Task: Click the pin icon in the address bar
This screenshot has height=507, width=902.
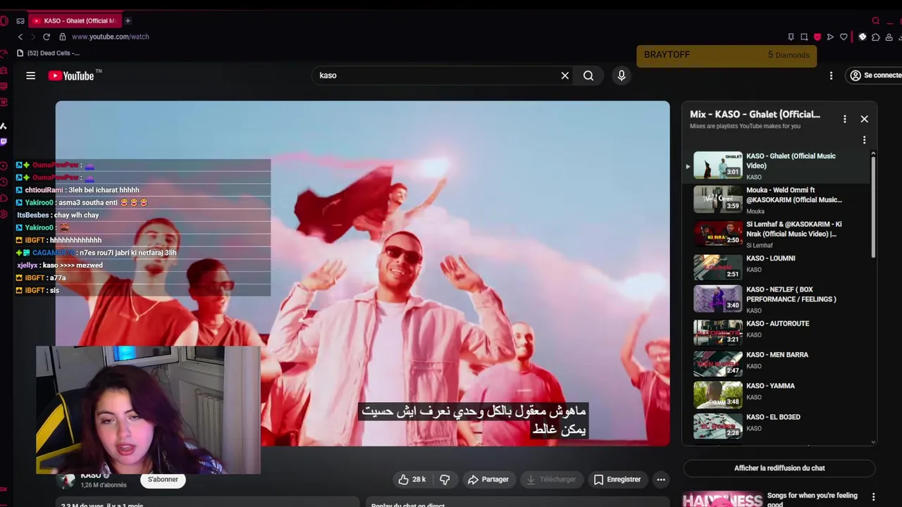Action: pos(791,37)
